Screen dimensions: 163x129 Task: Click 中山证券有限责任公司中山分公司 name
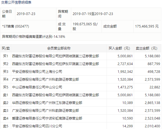[37, 87]
